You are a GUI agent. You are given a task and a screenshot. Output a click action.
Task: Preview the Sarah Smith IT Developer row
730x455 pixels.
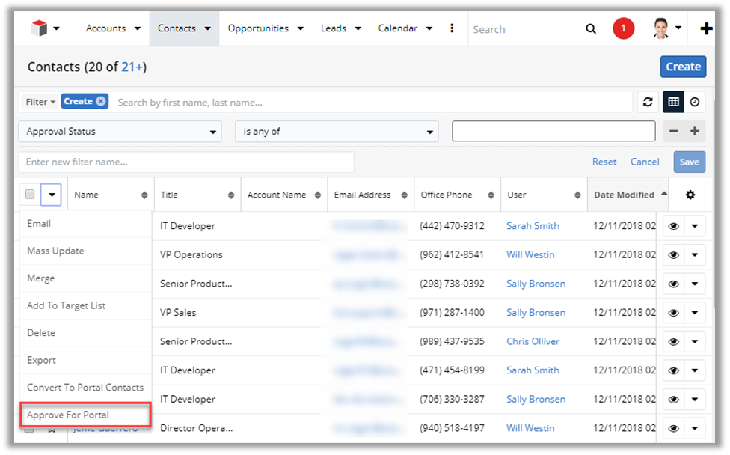pos(673,226)
